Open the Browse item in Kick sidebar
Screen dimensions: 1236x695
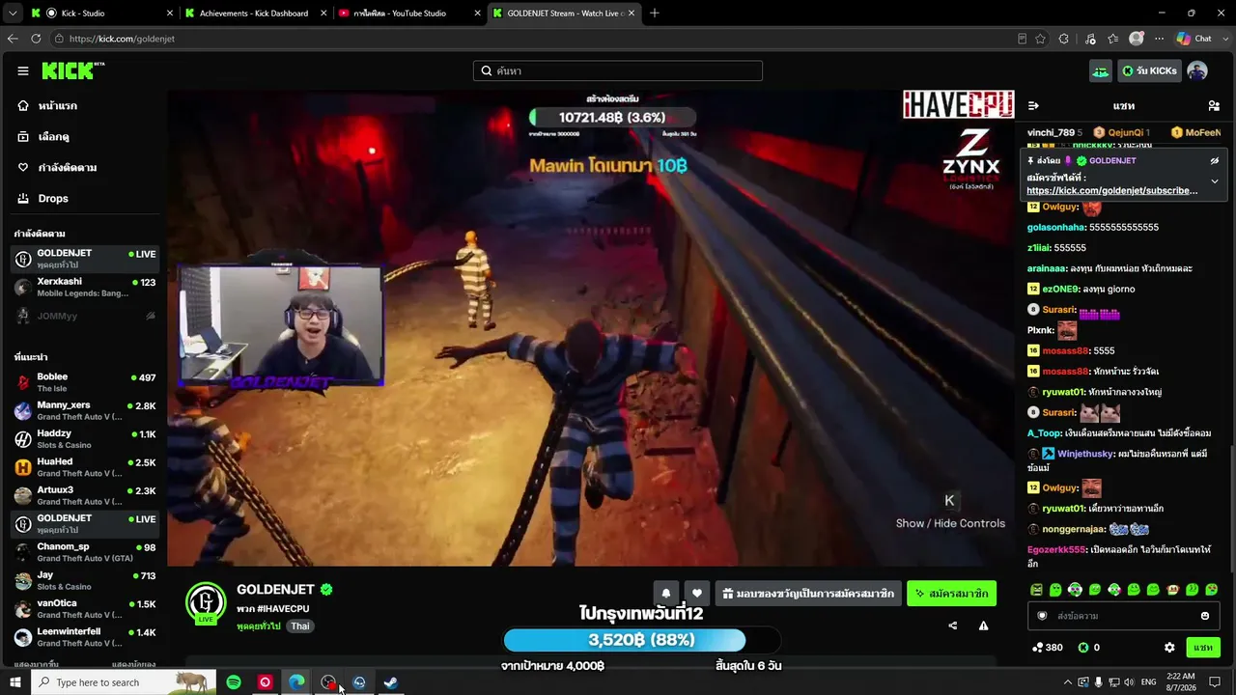pos(85,136)
